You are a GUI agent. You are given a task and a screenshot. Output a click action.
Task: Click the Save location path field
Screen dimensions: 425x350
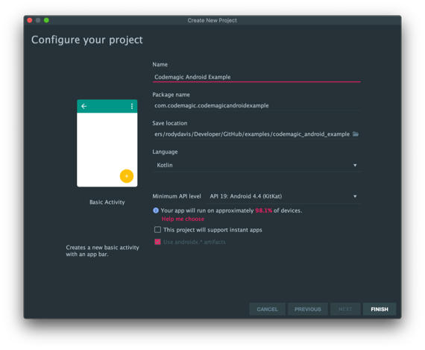(252, 134)
